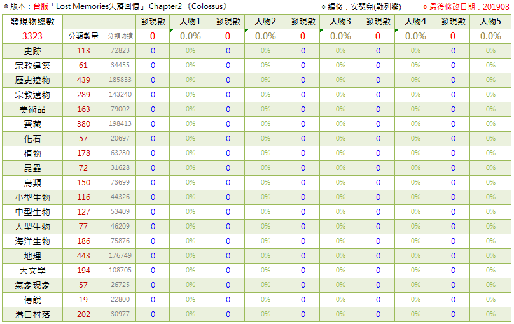Click the 人物5 header cell

[x=490, y=22]
